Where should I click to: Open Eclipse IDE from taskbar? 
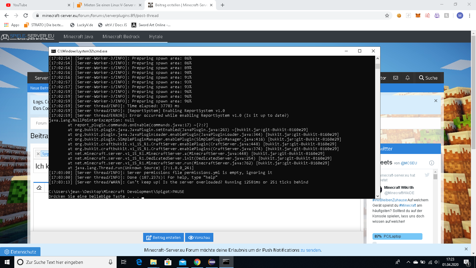tap(212, 262)
